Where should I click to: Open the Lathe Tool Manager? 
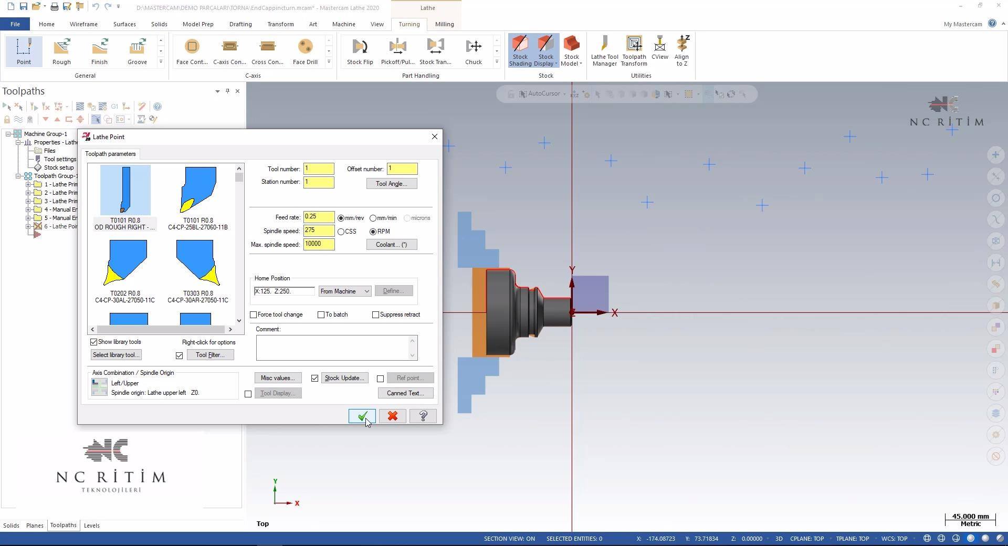click(604, 51)
